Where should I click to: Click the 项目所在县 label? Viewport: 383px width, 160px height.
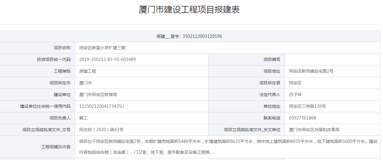click(270, 83)
